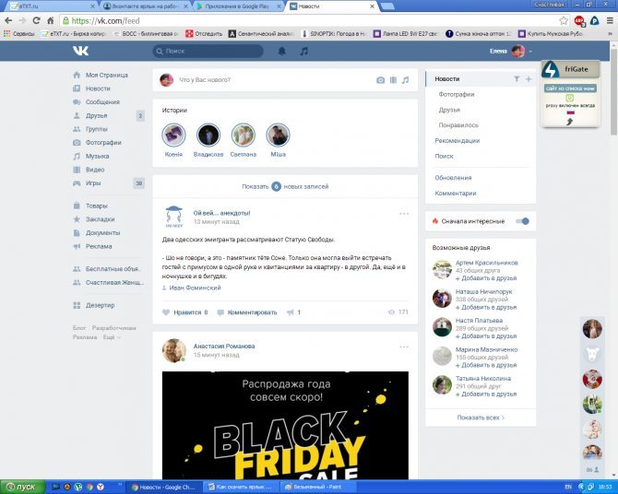
Task: Open the Дезертир app entry
Action: 100,305
